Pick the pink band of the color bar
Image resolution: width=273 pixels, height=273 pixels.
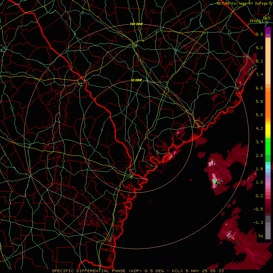point(268,184)
